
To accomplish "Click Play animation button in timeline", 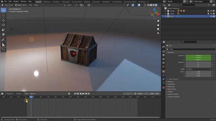I will click(x=83, y=93).
